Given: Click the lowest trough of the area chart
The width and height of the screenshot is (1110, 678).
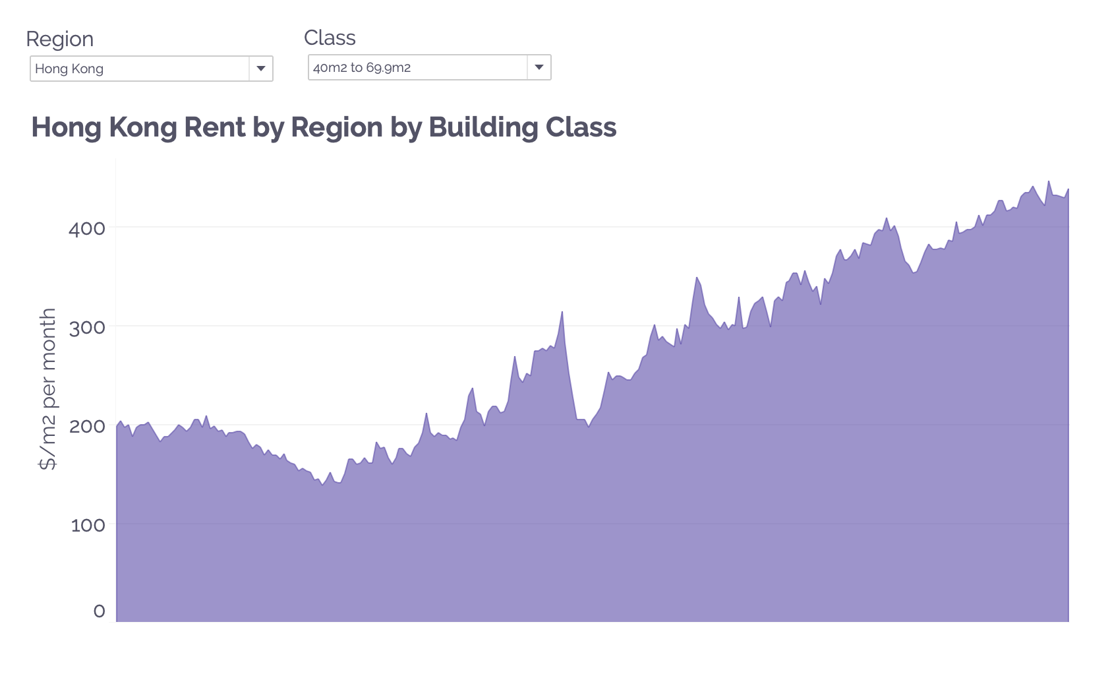Looking at the screenshot, I should 322,484.
